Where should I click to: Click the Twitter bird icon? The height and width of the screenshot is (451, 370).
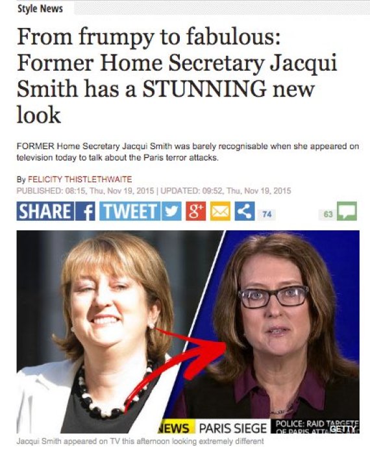(171, 212)
